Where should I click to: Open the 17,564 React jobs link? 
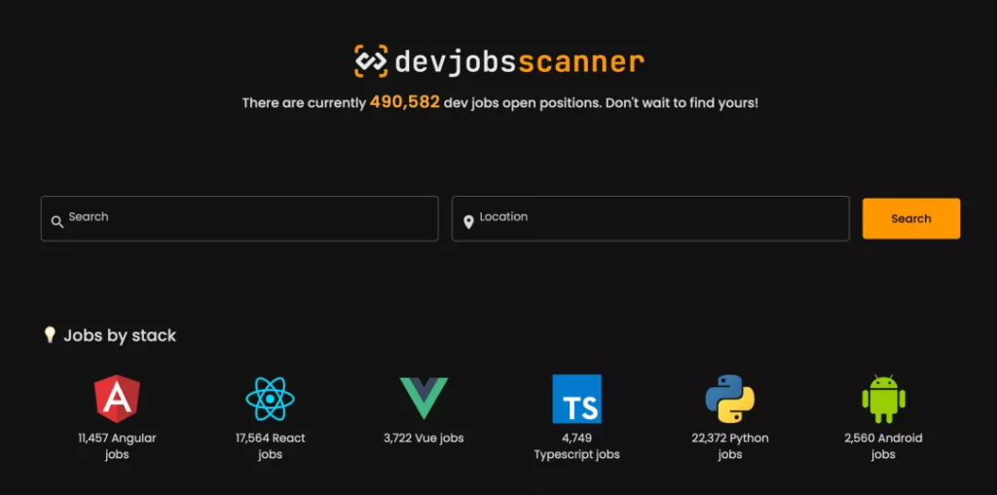271,446
